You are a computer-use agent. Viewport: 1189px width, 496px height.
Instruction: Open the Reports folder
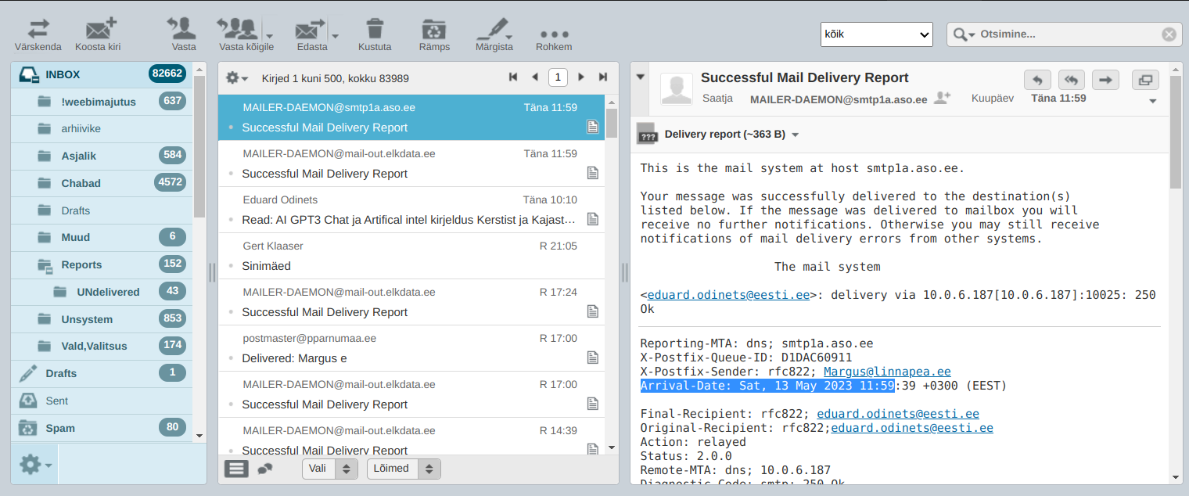pos(101,264)
